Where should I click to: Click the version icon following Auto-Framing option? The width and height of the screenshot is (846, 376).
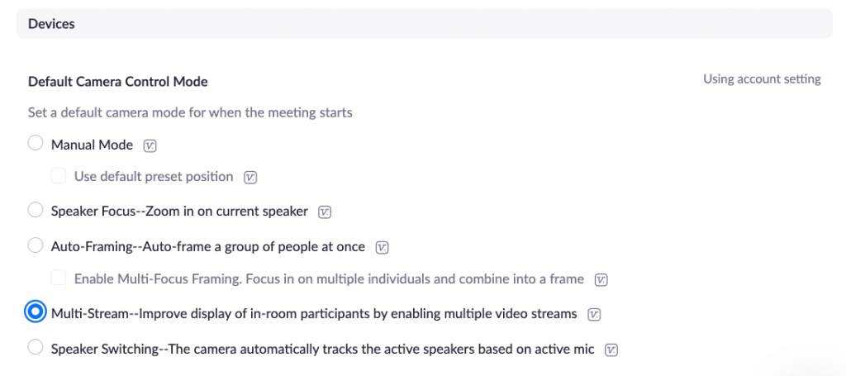coord(383,248)
